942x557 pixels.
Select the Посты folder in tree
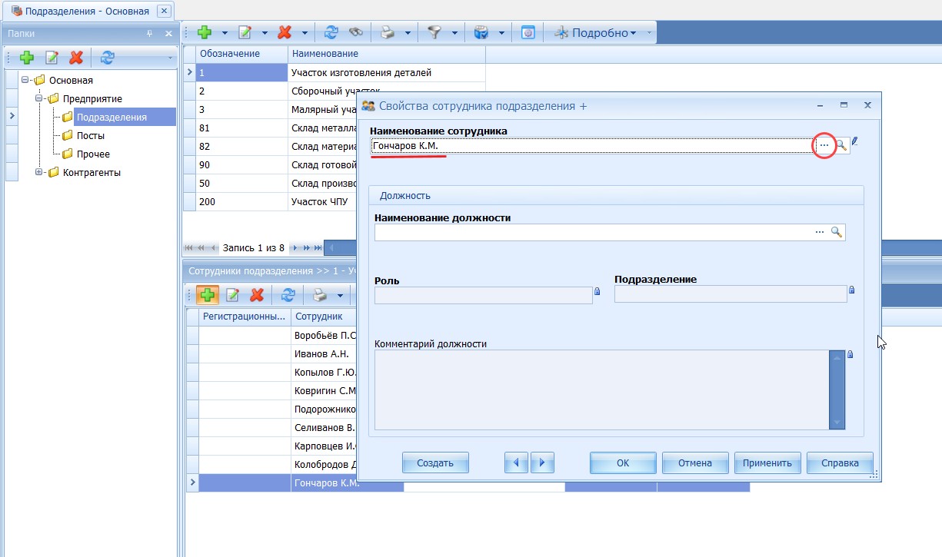tap(90, 136)
